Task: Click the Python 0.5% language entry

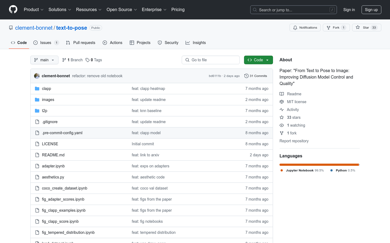Action: pos(343,170)
